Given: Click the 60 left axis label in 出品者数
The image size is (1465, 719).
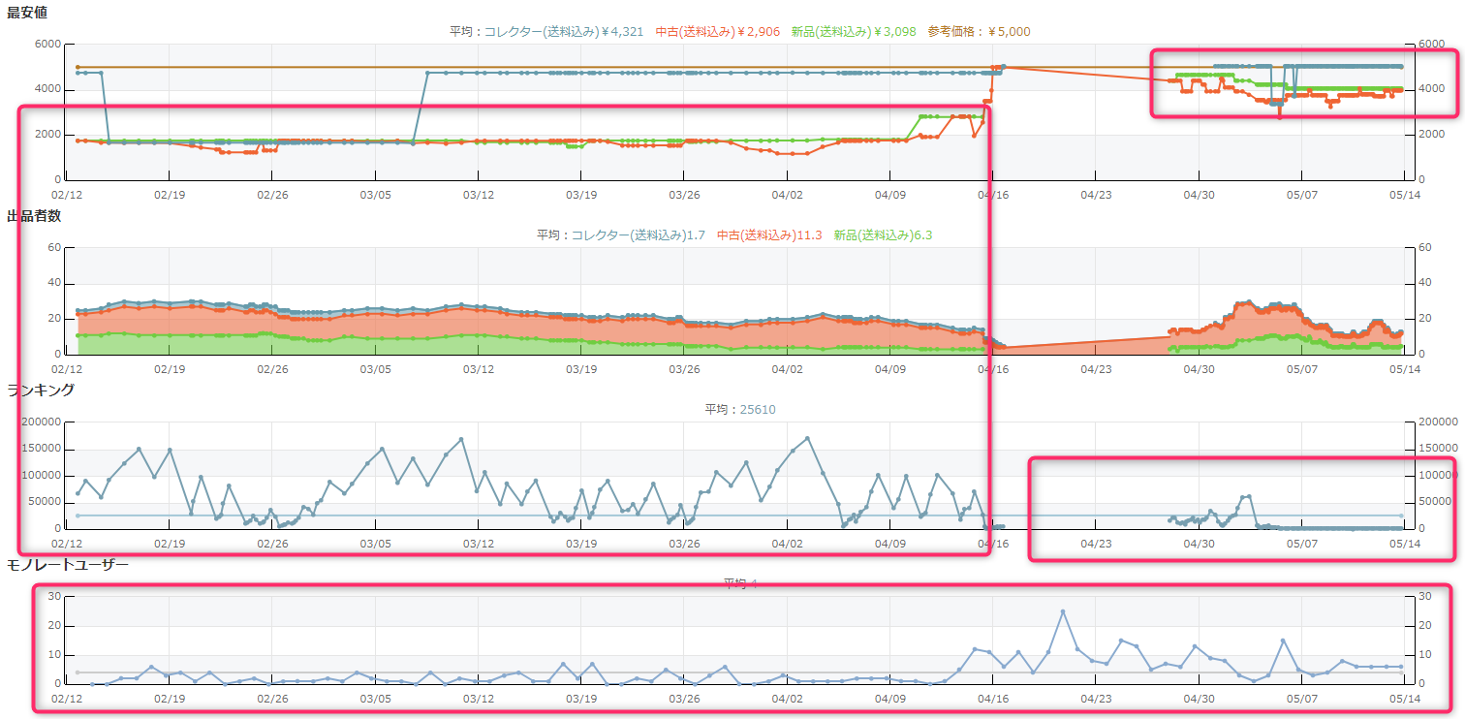Looking at the screenshot, I should tap(54, 248).
